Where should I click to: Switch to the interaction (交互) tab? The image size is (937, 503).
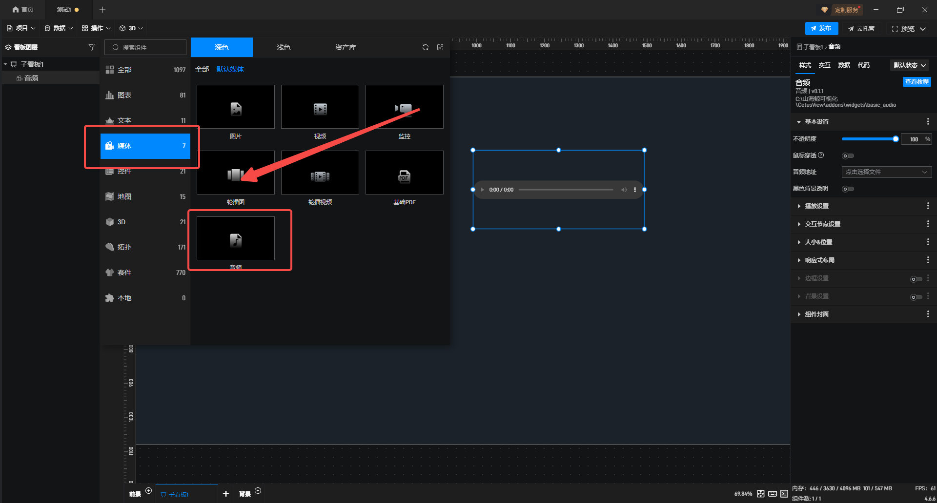(824, 65)
